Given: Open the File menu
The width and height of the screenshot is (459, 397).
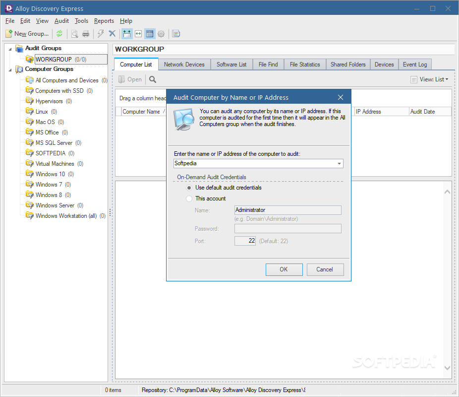Looking at the screenshot, I should point(9,21).
